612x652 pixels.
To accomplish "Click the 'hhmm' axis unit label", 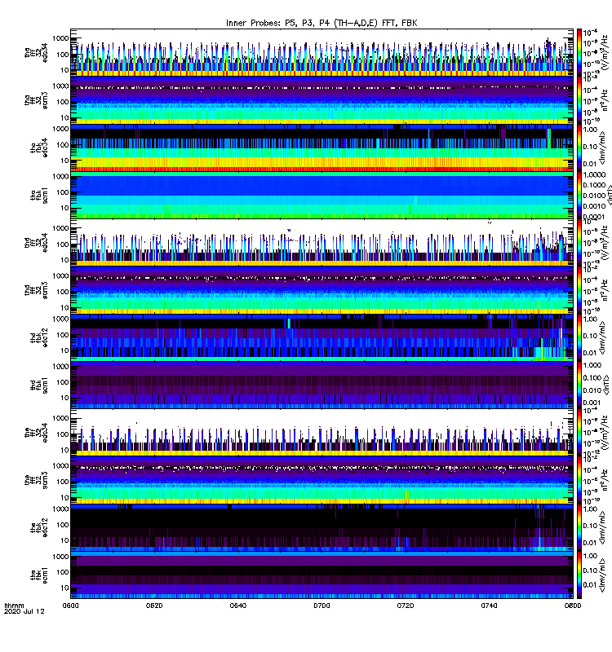I will pyautogui.click(x=14, y=606).
